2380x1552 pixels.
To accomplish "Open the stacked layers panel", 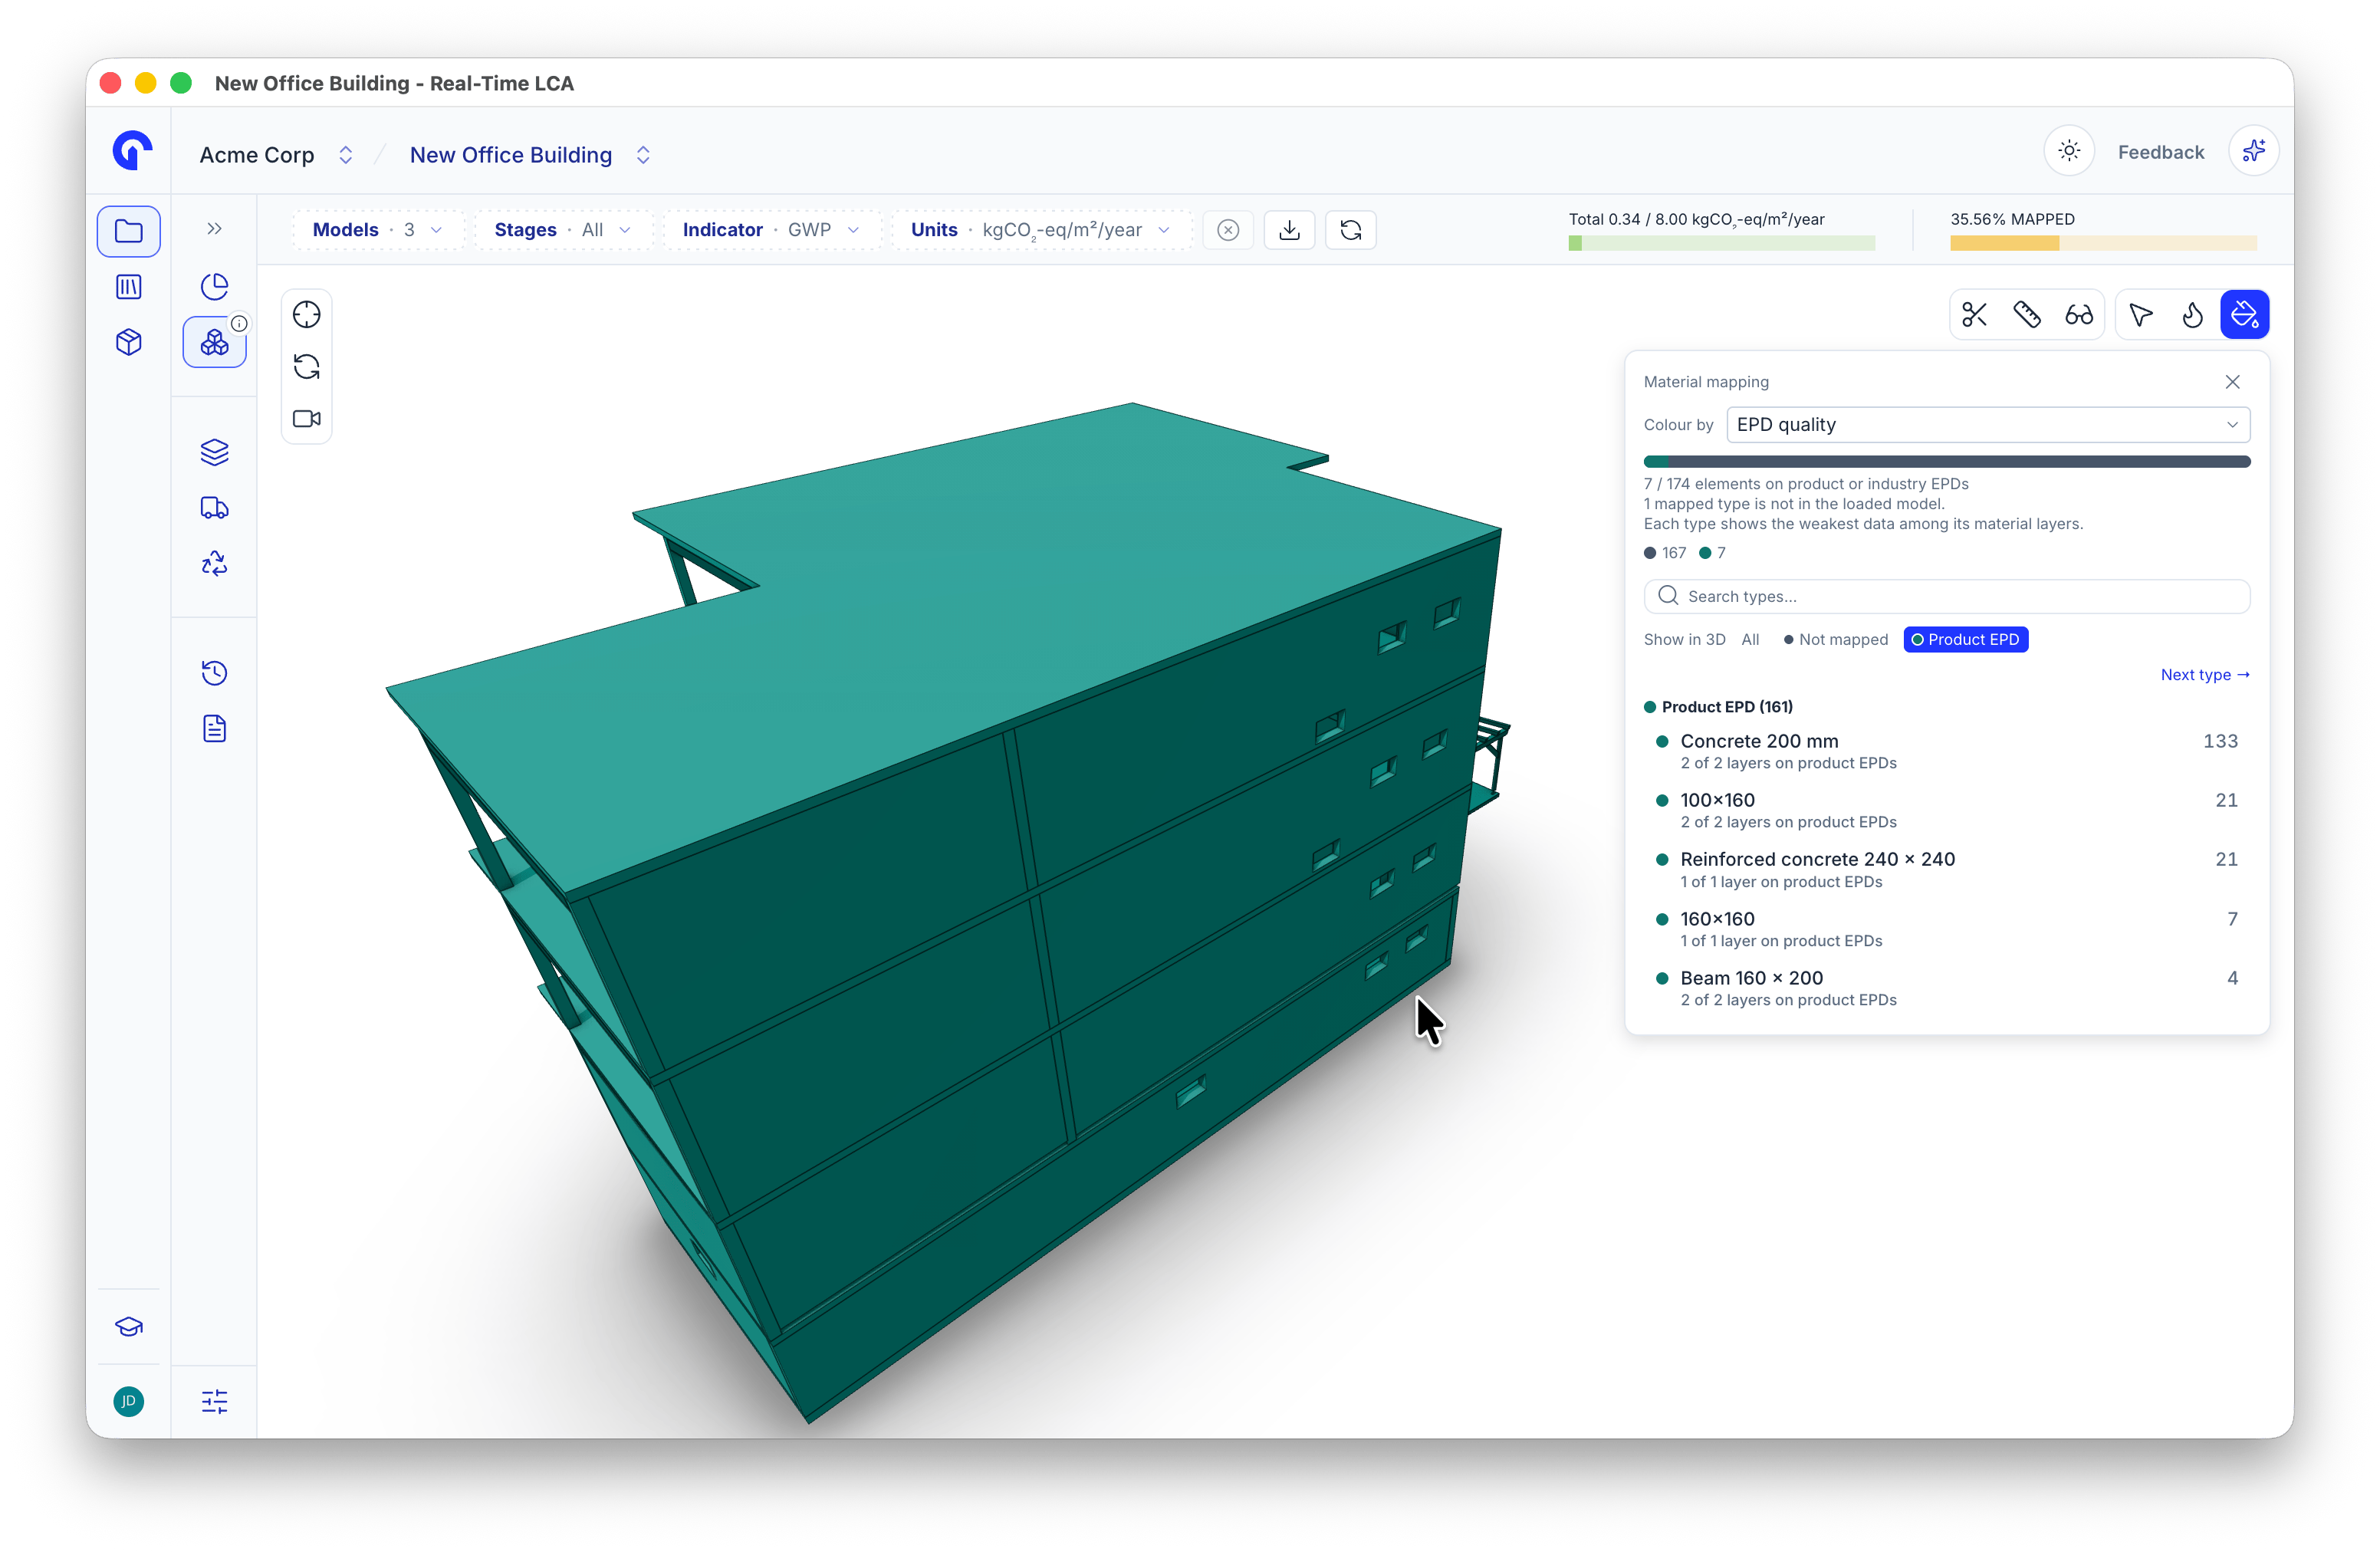I will (214, 452).
